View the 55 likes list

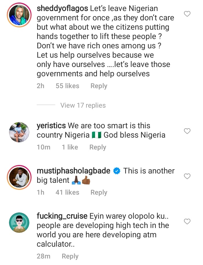[67, 86]
